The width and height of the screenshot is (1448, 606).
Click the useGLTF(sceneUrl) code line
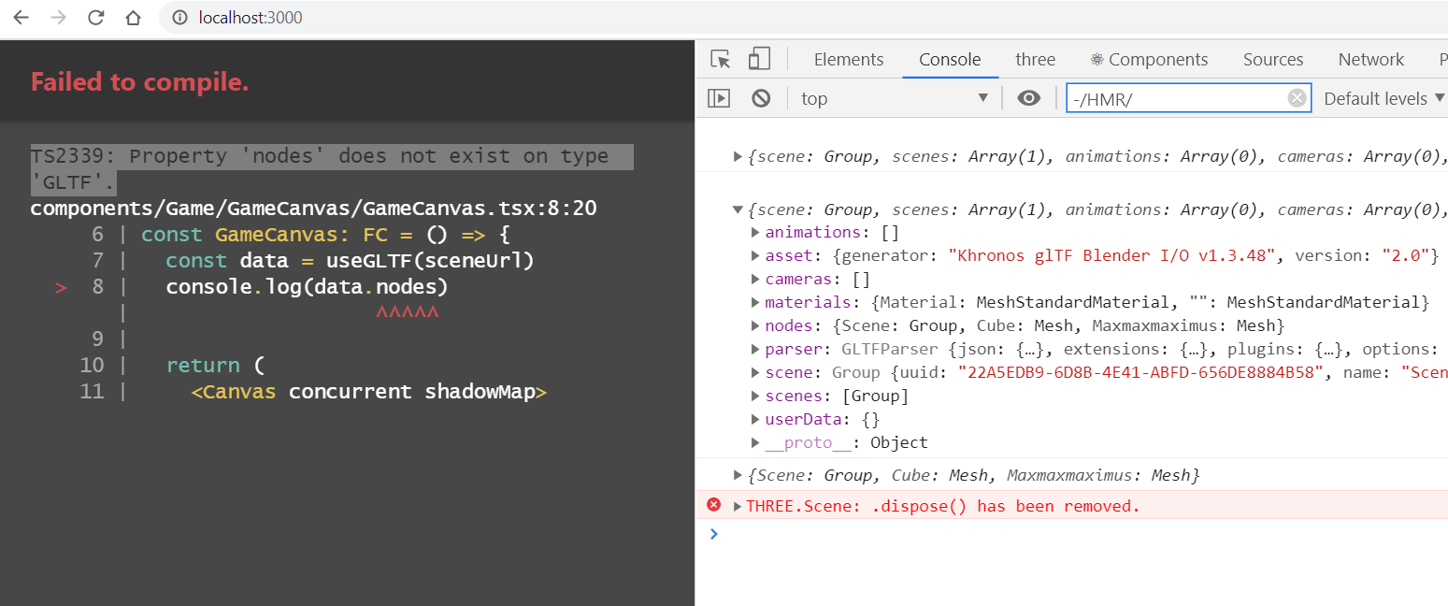tap(350, 260)
